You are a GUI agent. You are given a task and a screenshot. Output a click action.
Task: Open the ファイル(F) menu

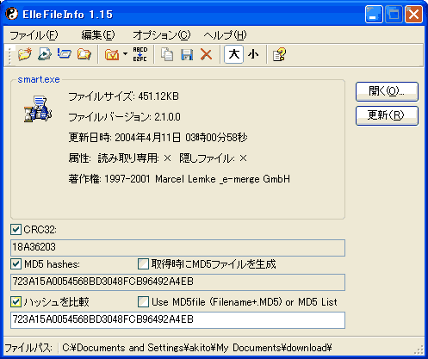[34, 35]
